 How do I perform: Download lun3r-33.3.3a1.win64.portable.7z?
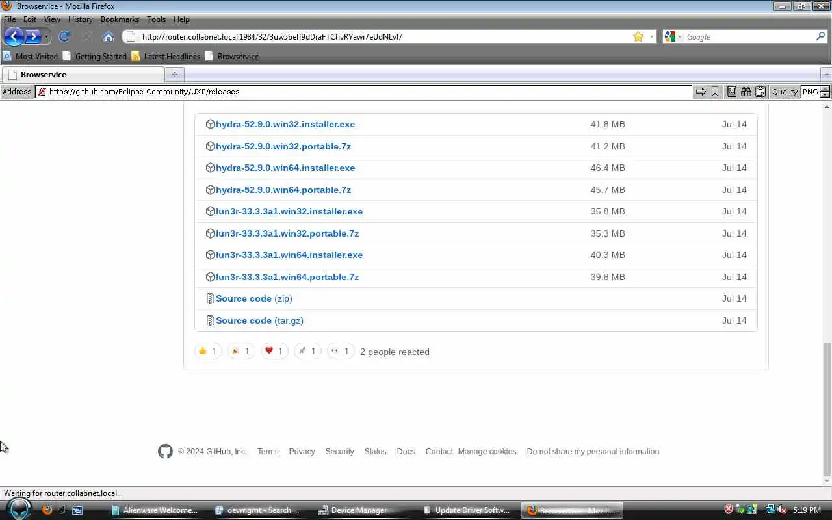pyautogui.click(x=287, y=277)
